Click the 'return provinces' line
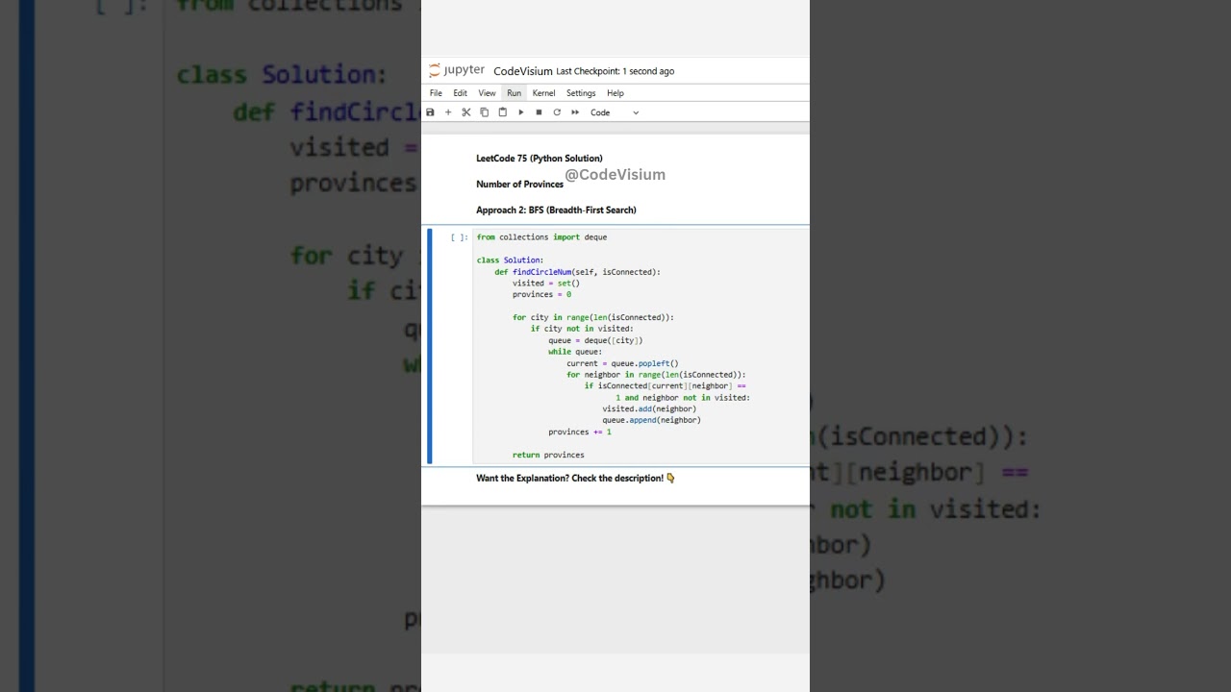This screenshot has width=1231, height=692. [x=548, y=456]
